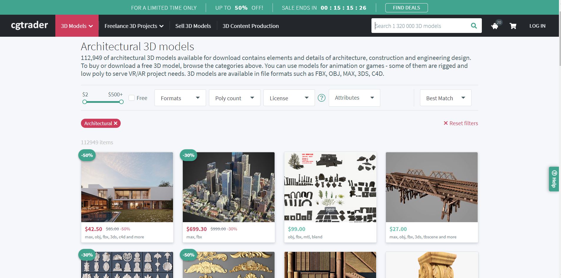This screenshot has height=278, width=561.
Task: Enable the Free checkbox
Action: click(132, 98)
